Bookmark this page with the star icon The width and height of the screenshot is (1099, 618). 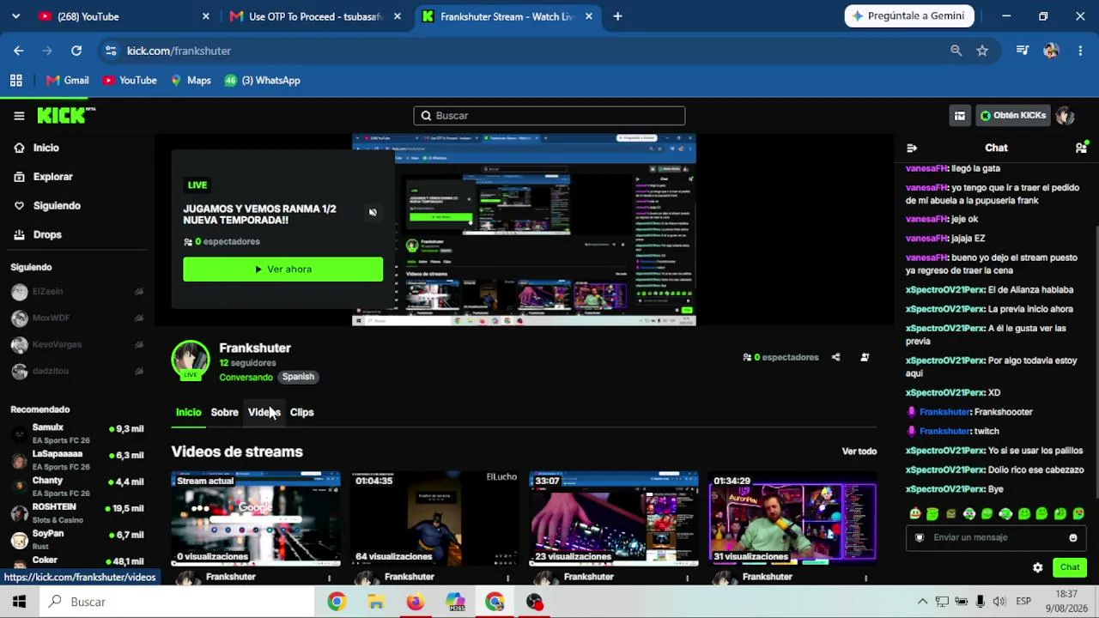(982, 51)
